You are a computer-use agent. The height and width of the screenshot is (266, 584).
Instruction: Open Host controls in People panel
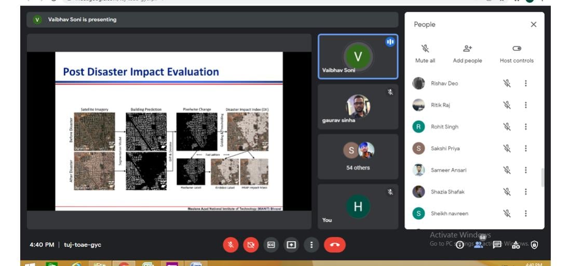click(x=516, y=53)
